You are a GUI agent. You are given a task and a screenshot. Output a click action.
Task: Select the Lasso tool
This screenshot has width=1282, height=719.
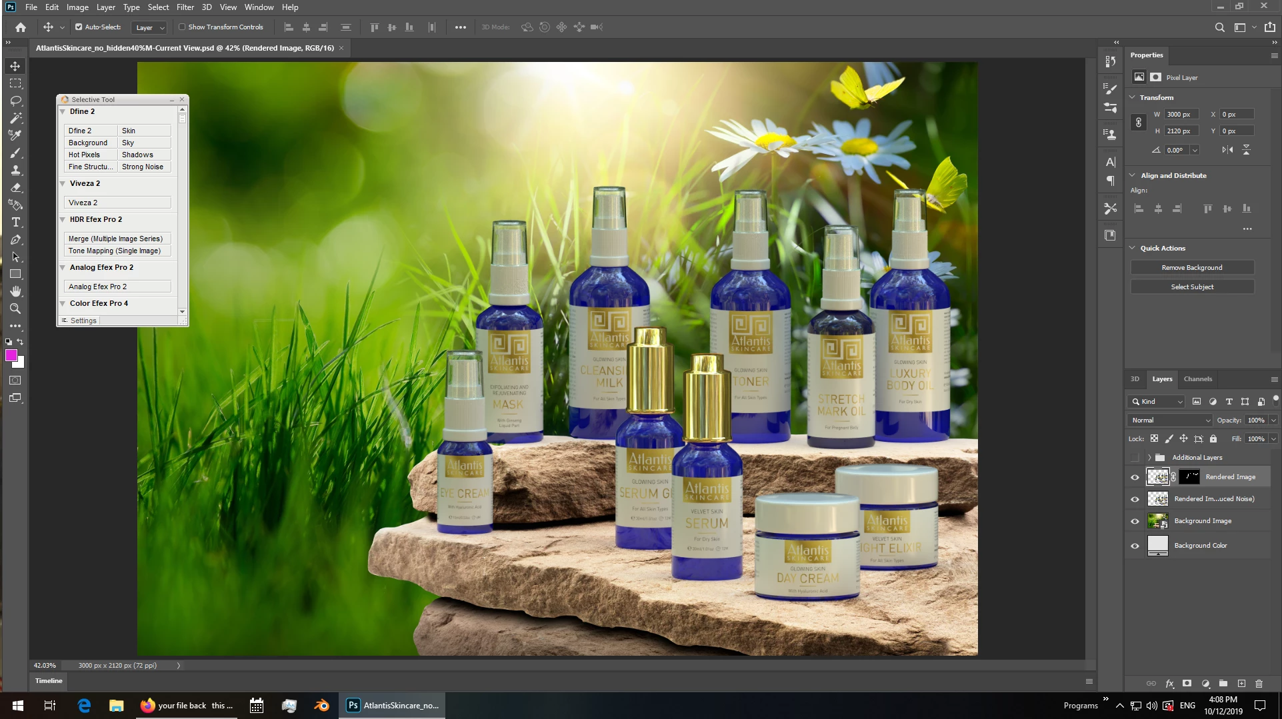coord(15,101)
